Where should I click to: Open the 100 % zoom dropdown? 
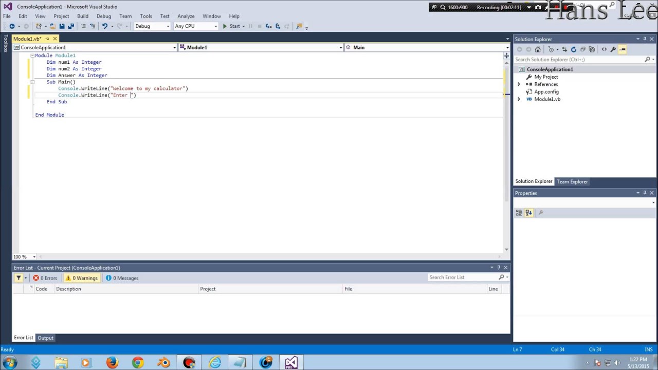click(x=34, y=256)
